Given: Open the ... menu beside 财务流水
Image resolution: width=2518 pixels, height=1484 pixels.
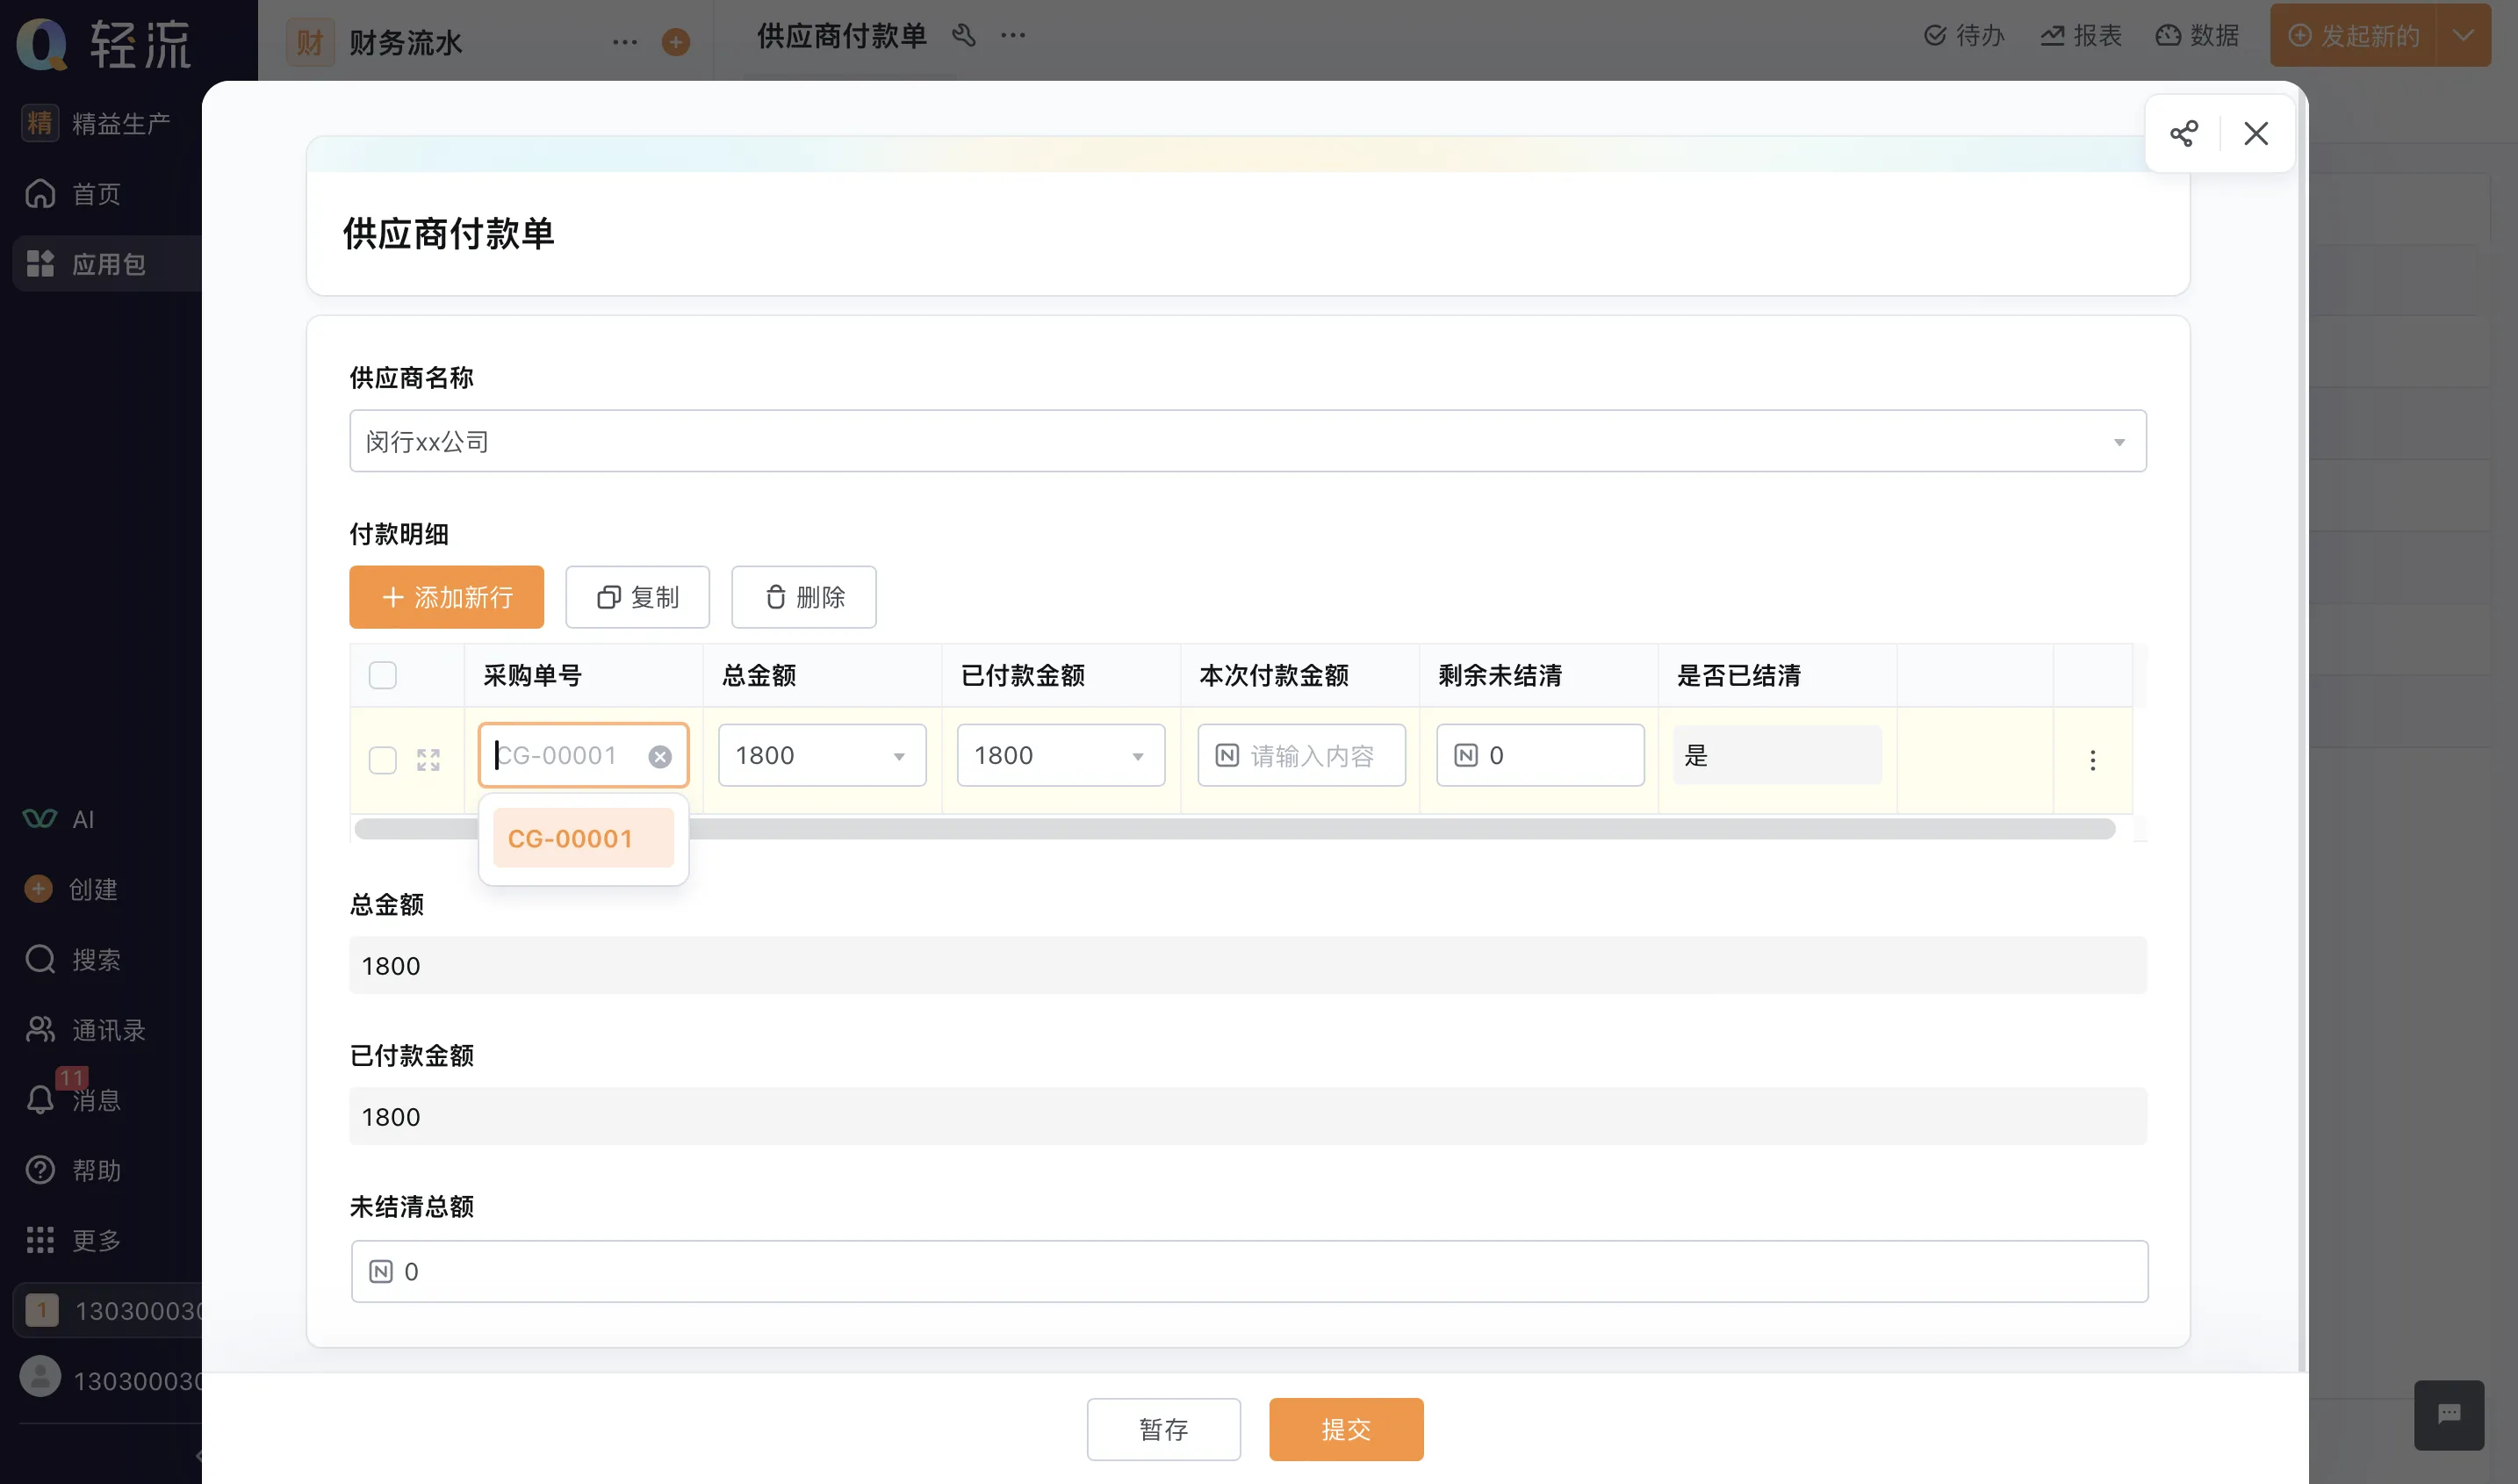Looking at the screenshot, I should 625,42.
